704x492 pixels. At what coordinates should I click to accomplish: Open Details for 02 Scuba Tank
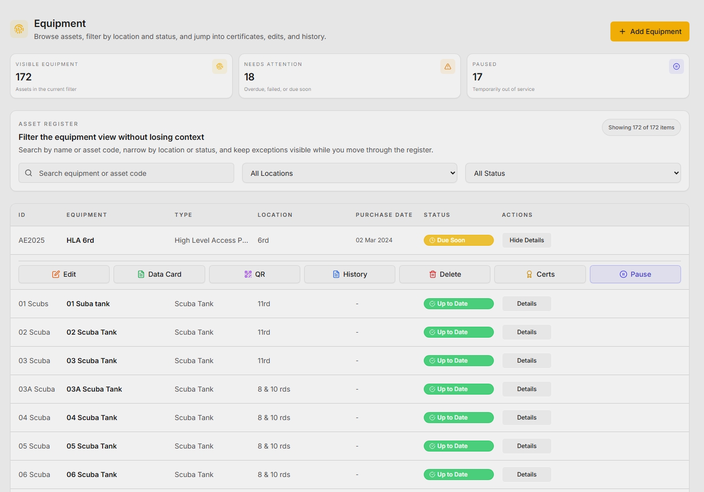[526, 332]
